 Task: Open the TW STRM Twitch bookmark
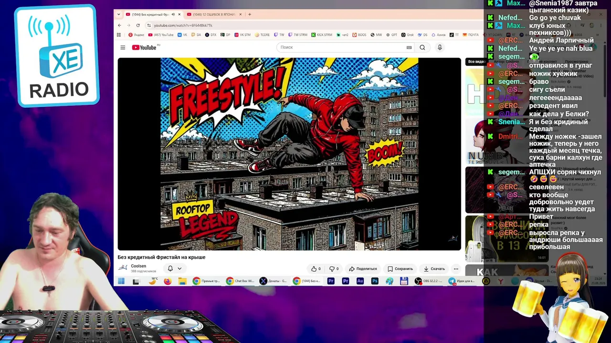click(x=297, y=35)
